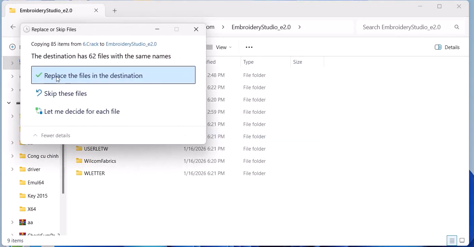Click the compare icon beside Let me decide
Screen dimensions: 474x247
pyautogui.click(x=39, y=111)
